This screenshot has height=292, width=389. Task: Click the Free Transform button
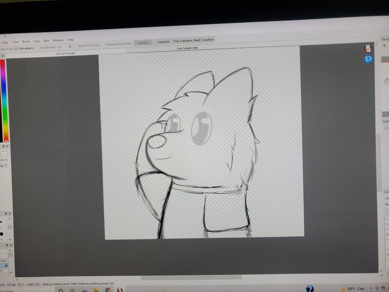tap(183, 41)
